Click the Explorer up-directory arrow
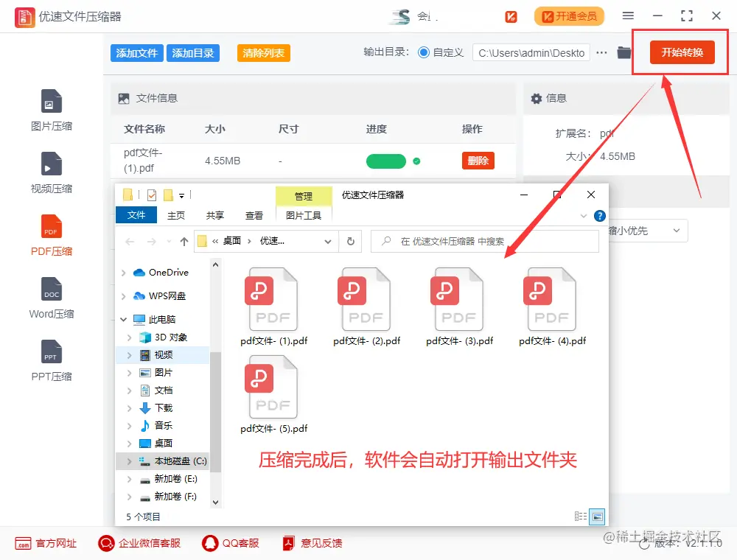This screenshot has height=560, width=737. [x=184, y=242]
